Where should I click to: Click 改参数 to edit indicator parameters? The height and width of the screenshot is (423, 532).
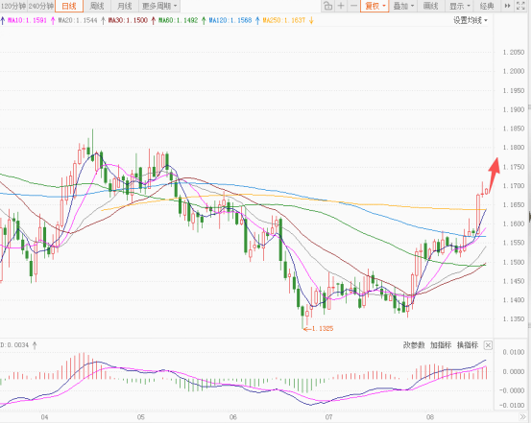(414, 345)
